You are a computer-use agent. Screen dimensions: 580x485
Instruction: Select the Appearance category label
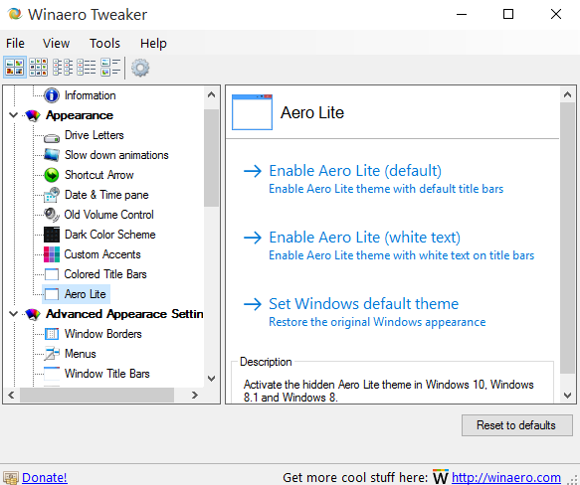click(x=80, y=115)
